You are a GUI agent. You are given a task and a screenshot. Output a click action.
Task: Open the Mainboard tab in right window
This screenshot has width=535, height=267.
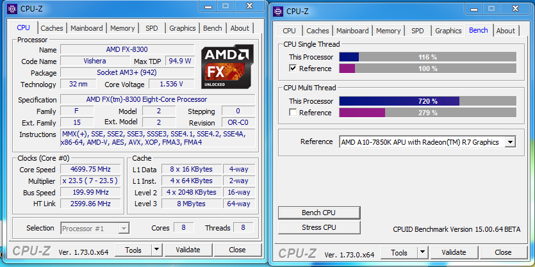pos(352,31)
